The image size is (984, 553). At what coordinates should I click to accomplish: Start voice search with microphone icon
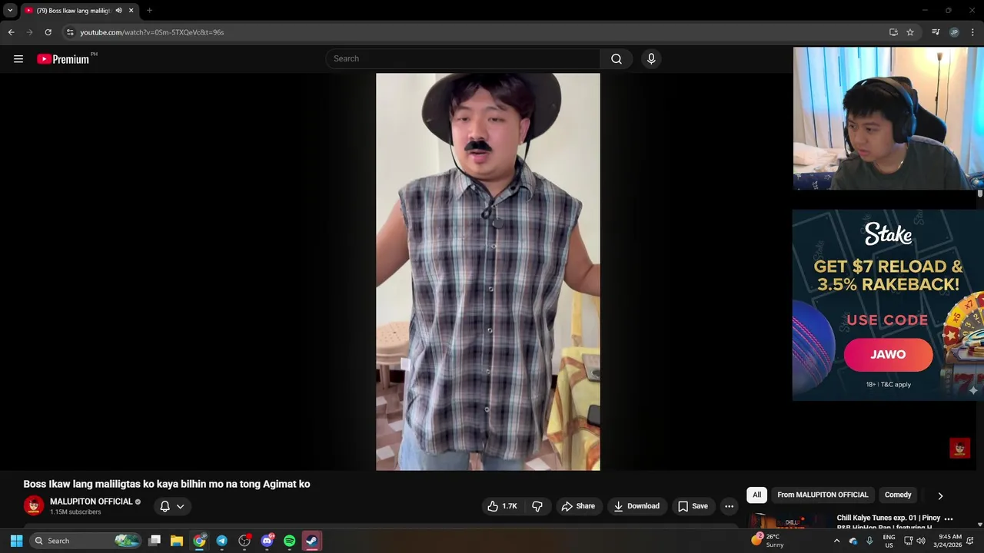[651, 59]
